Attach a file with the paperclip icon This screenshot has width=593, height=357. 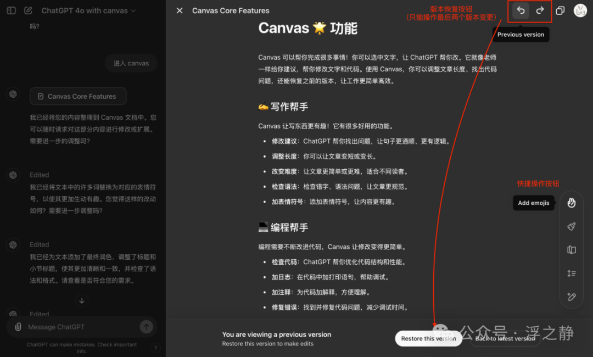[x=18, y=327]
